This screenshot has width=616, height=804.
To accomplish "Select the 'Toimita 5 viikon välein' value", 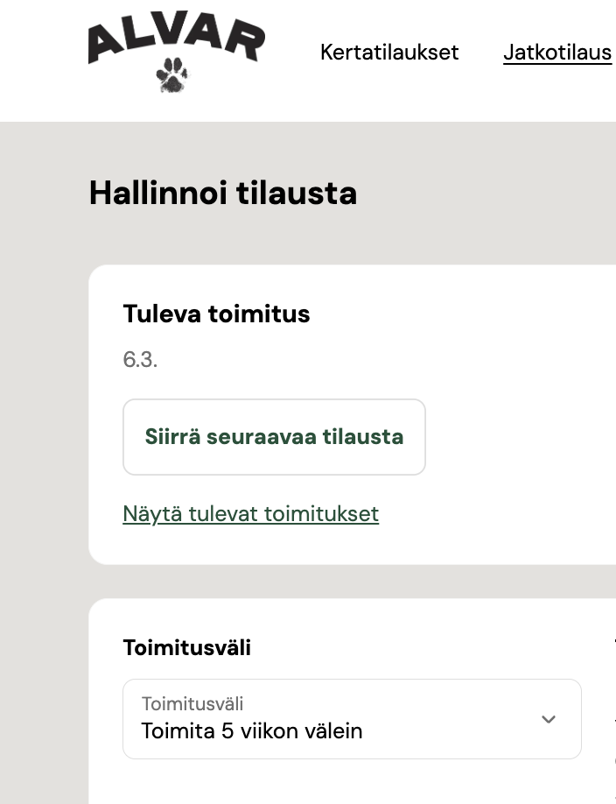I will point(252,730).
